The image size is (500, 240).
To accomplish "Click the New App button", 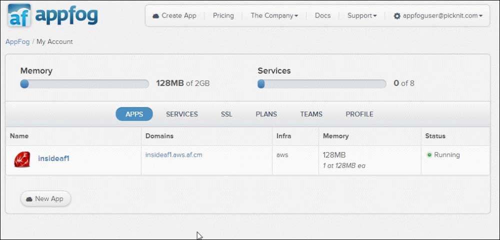I will [46, 199].
